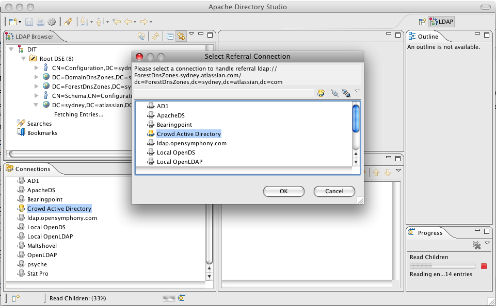The image size is (496, 306).
Task: Click Open Connection icon in referral dialog
Action: click(x=346, y=93)
